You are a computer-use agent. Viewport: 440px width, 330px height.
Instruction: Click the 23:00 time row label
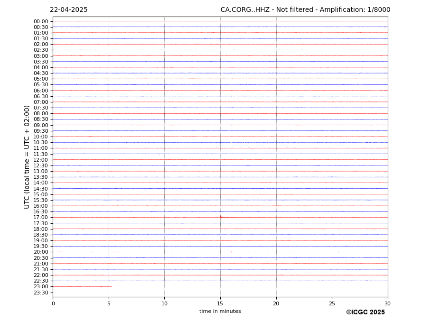point(41,287)
